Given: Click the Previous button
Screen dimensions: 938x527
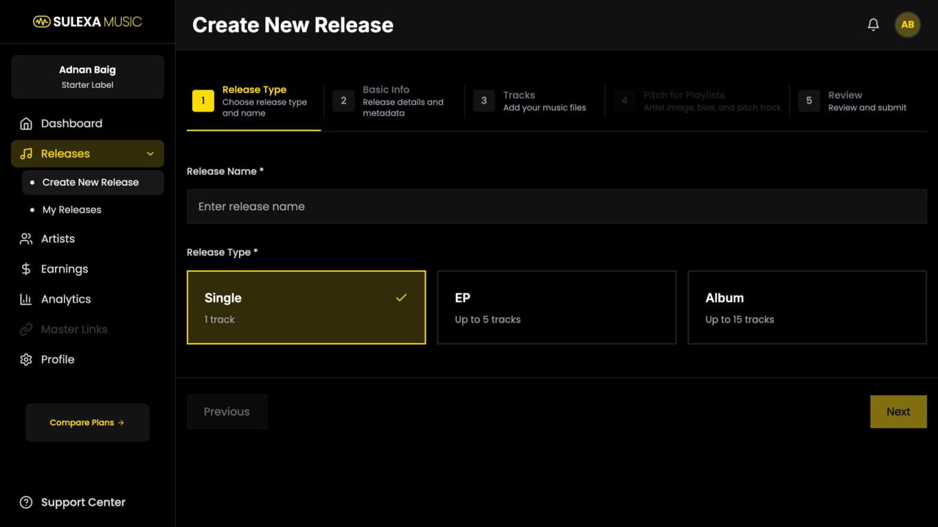Looking at the screenshot, I should [227, 412].
